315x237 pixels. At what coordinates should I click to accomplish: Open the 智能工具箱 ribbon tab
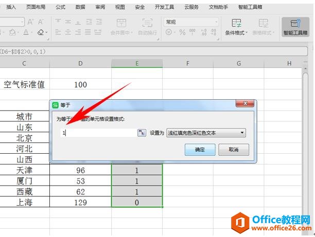click(x=250, y=7)
